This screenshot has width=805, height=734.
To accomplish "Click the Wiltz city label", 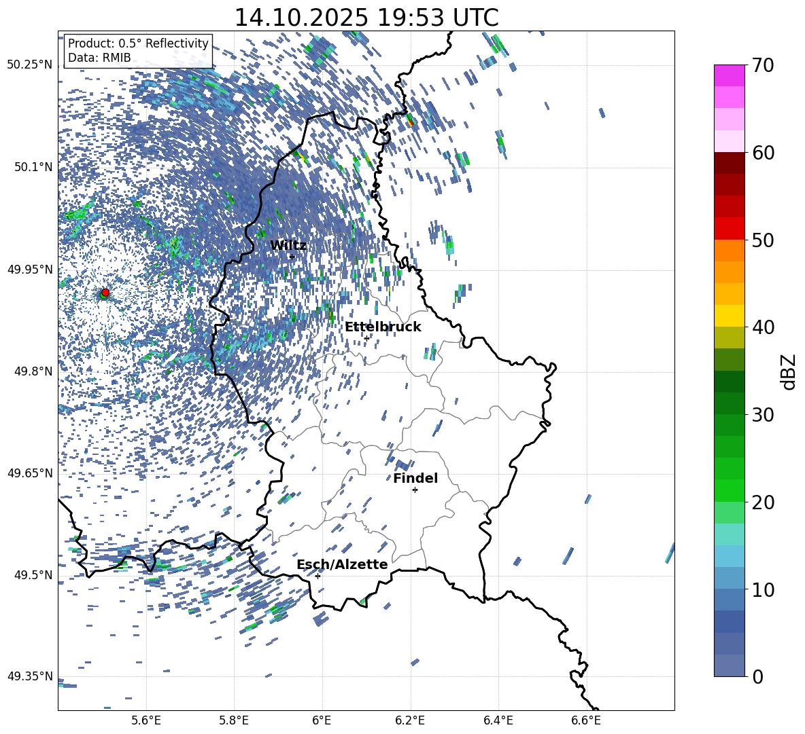I will (x=288, y=245).
